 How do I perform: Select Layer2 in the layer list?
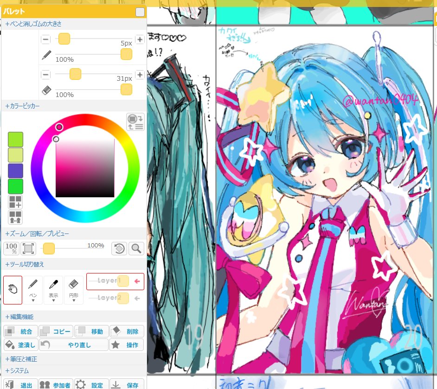click(x=115, y=298)
